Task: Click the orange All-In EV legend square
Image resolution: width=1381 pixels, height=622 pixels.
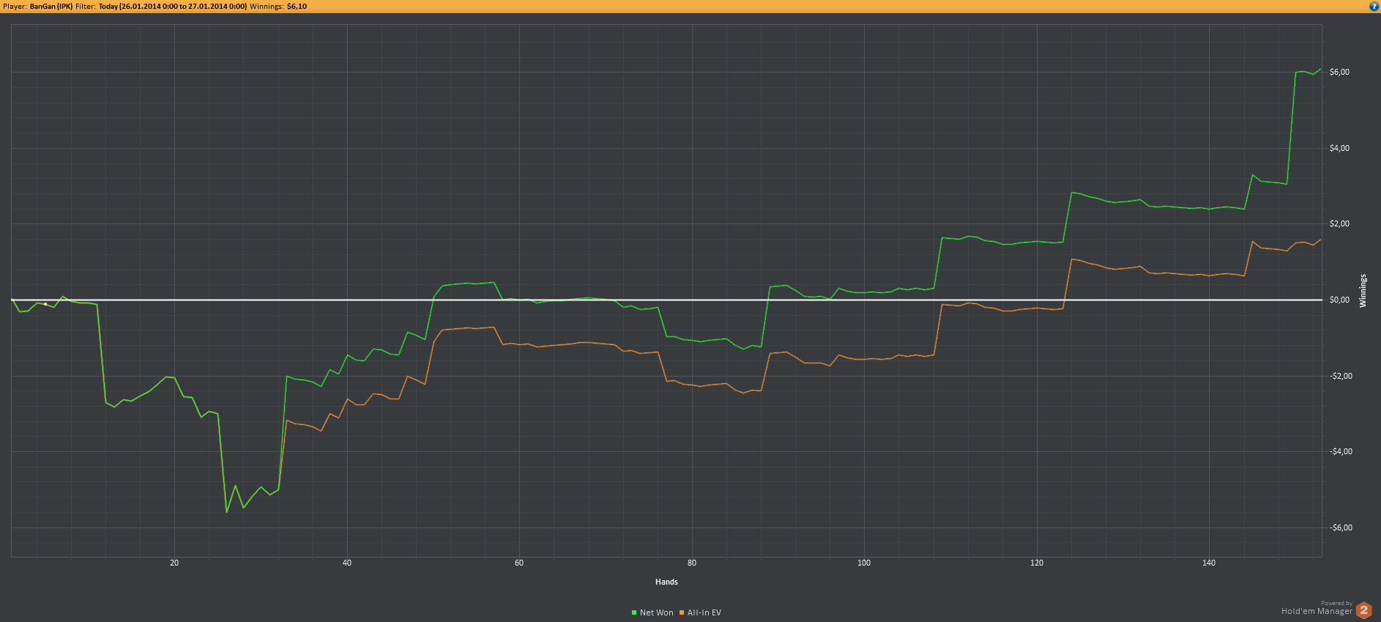Action: pos(682,612)
